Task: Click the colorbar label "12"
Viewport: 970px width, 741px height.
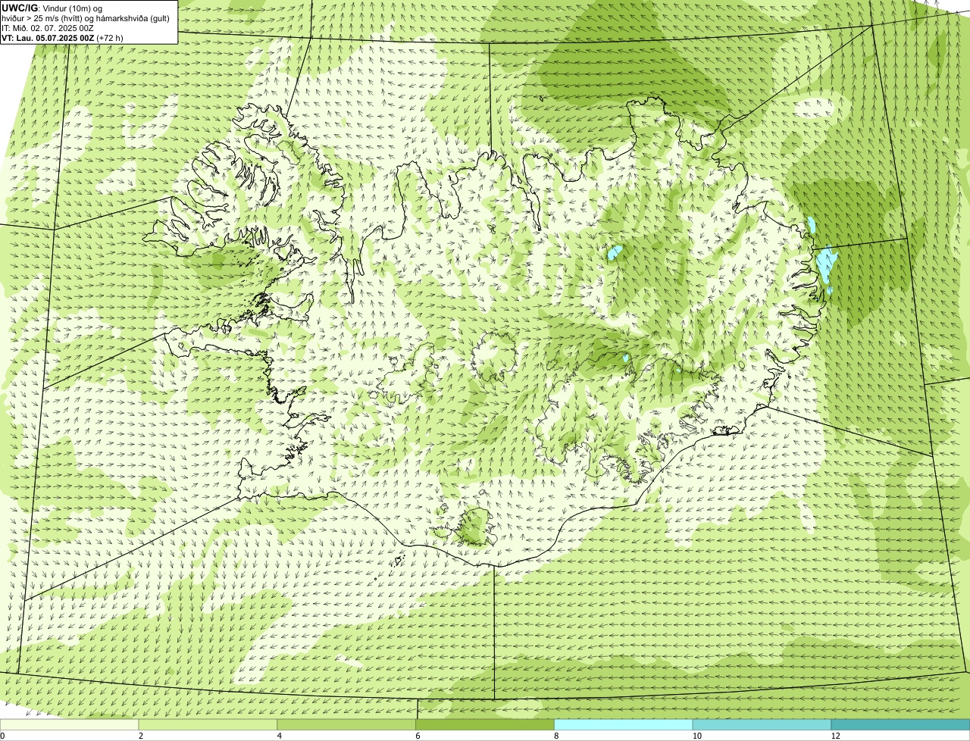Action: (834, 736)
